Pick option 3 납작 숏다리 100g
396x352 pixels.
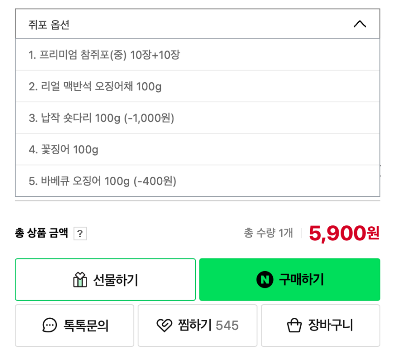(x=101, y=118)
